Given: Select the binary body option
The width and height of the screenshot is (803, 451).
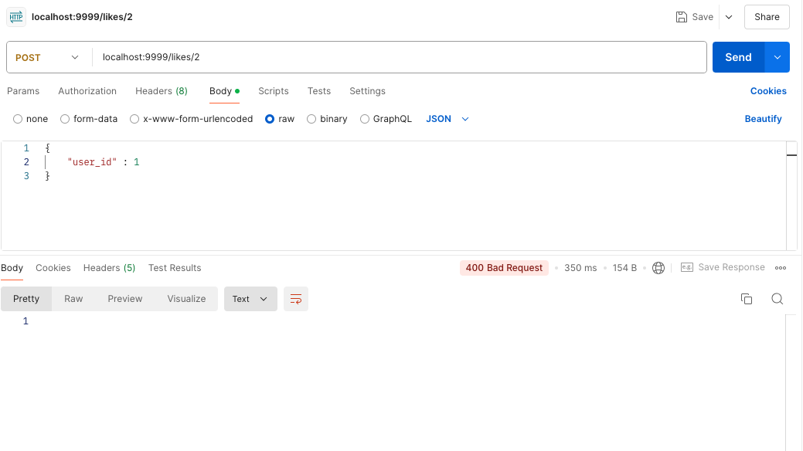Looking at the screenshot, I should pos(311,119).
